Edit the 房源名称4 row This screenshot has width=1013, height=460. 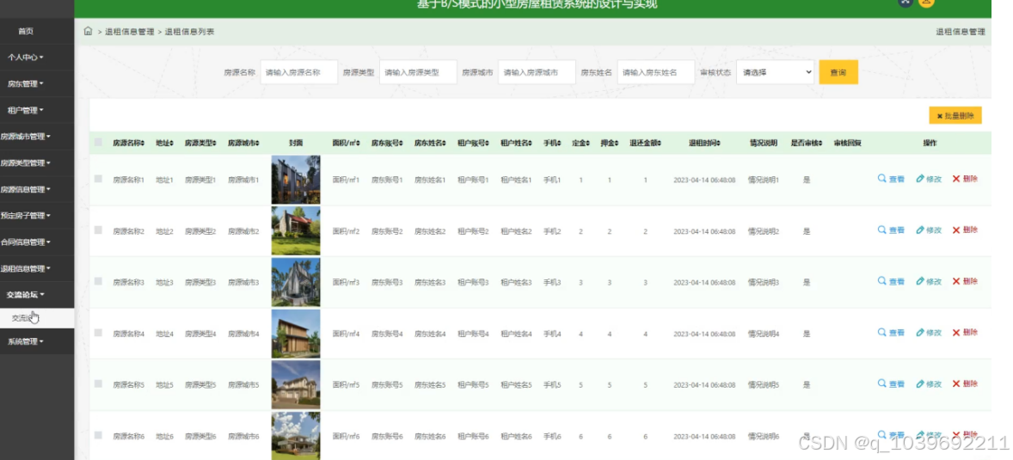[929, 332]
